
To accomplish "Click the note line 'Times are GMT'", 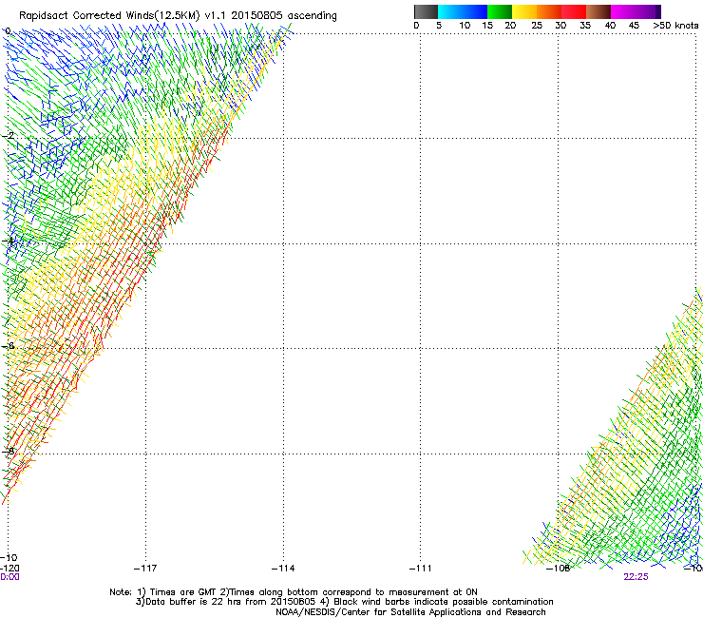I will point(294,592).
